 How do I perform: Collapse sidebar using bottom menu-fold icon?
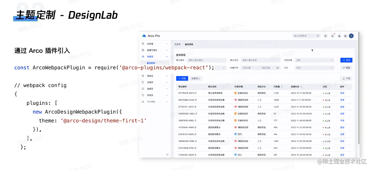(167, 154)
